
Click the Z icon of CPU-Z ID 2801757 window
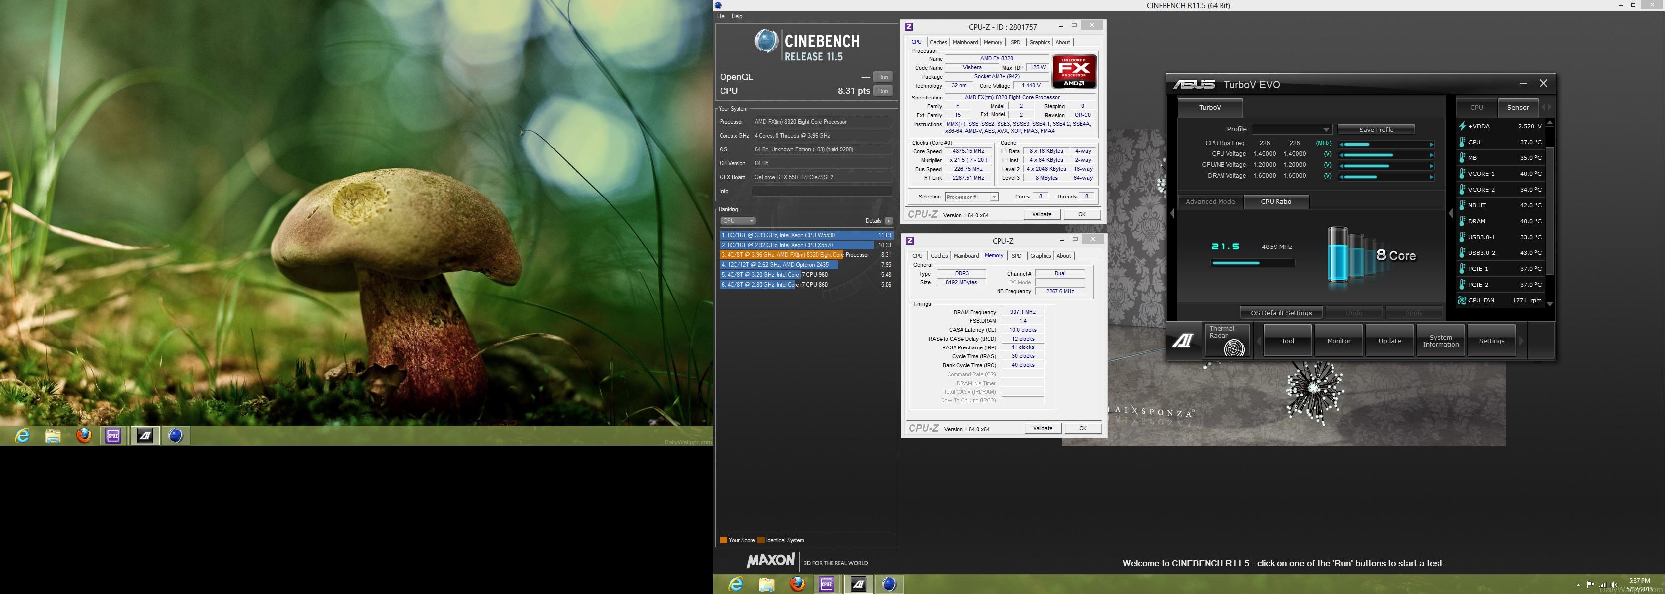pyautogui.click(x=909, y=26)
